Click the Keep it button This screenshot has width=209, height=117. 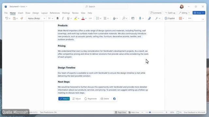pyautogui.click(x=64, y=99)
